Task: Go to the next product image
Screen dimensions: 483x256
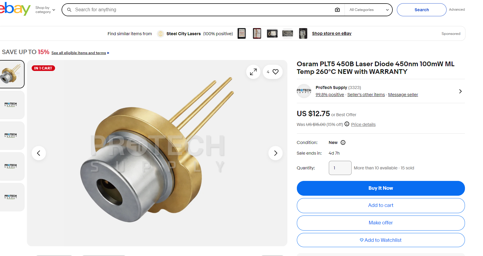Action: point(275,153)
